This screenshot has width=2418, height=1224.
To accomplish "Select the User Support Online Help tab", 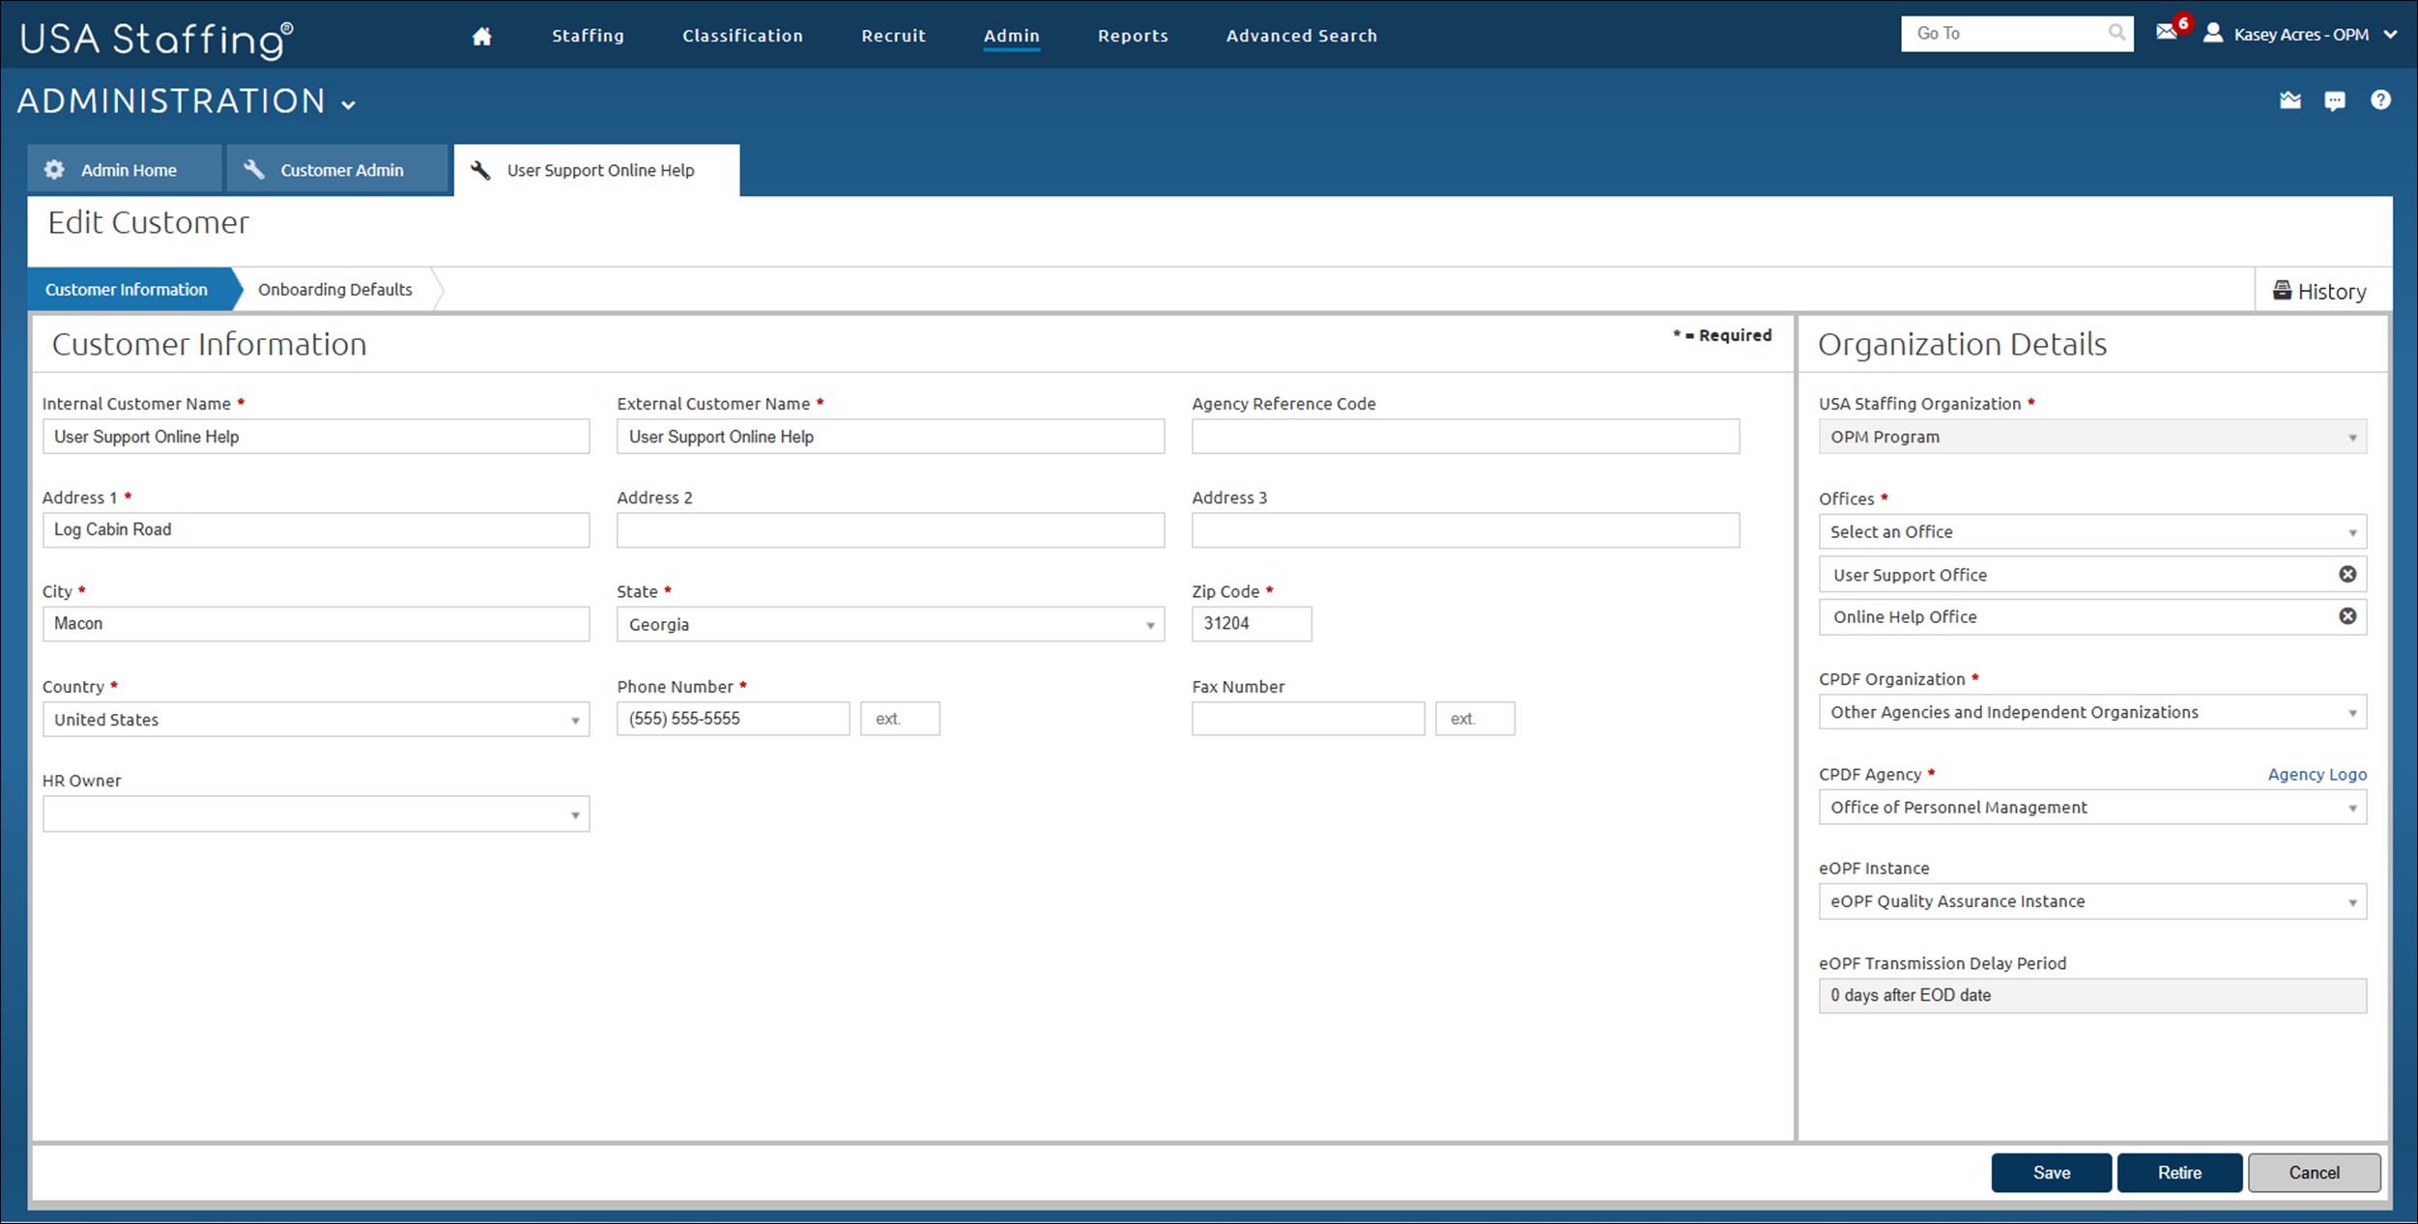I will [597, 171].
